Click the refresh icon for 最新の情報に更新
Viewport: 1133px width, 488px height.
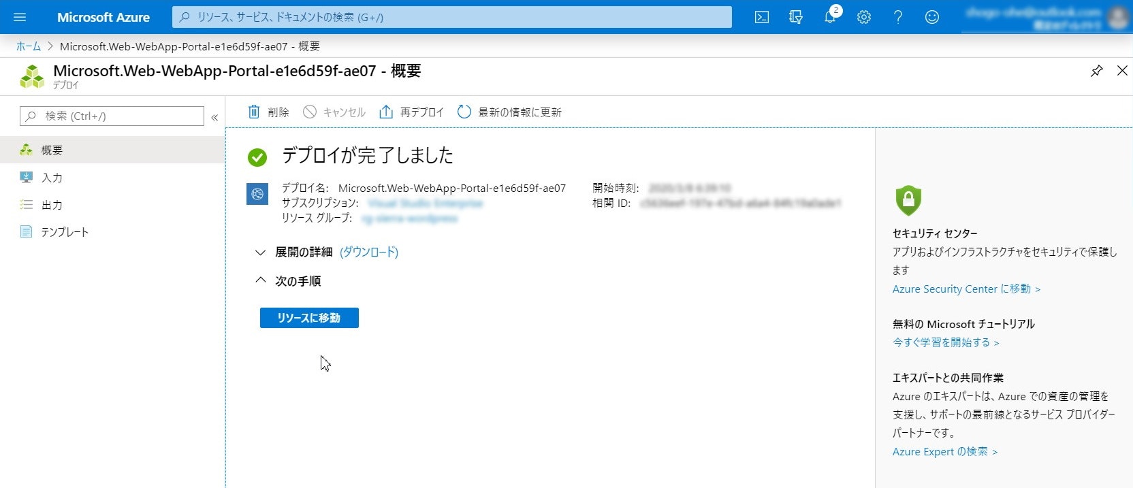point(464,112)
